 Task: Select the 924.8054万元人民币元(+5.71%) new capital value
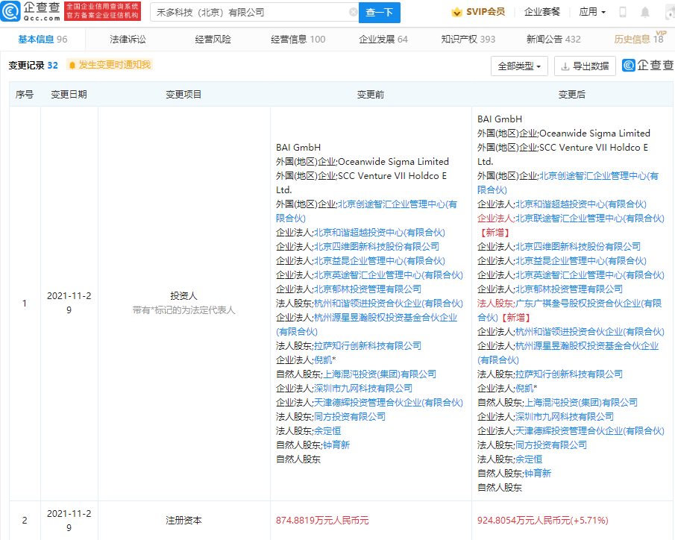(542, 521)
